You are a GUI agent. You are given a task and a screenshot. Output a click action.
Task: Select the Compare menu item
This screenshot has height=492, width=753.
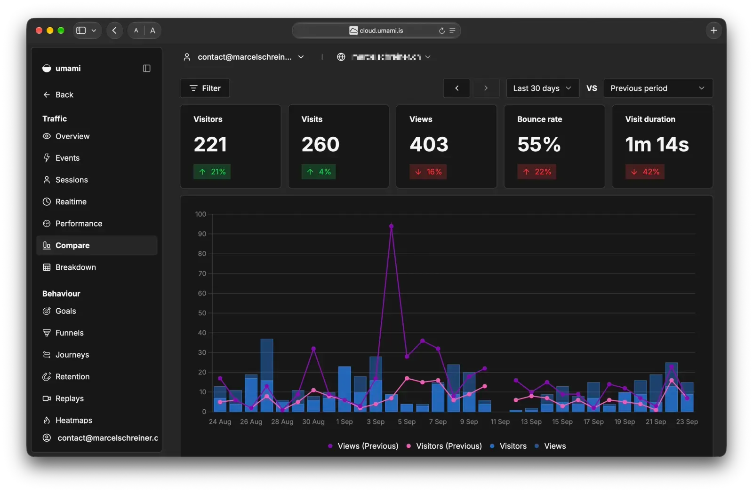(x=97, y=245)
